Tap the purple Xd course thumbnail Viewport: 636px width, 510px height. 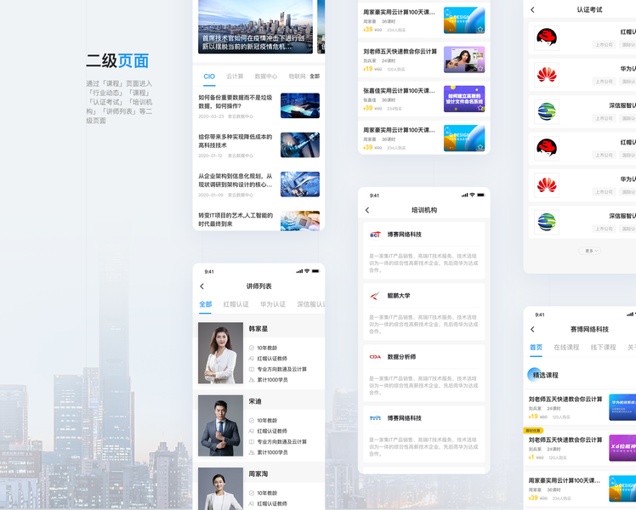click(x=622, y=448)
